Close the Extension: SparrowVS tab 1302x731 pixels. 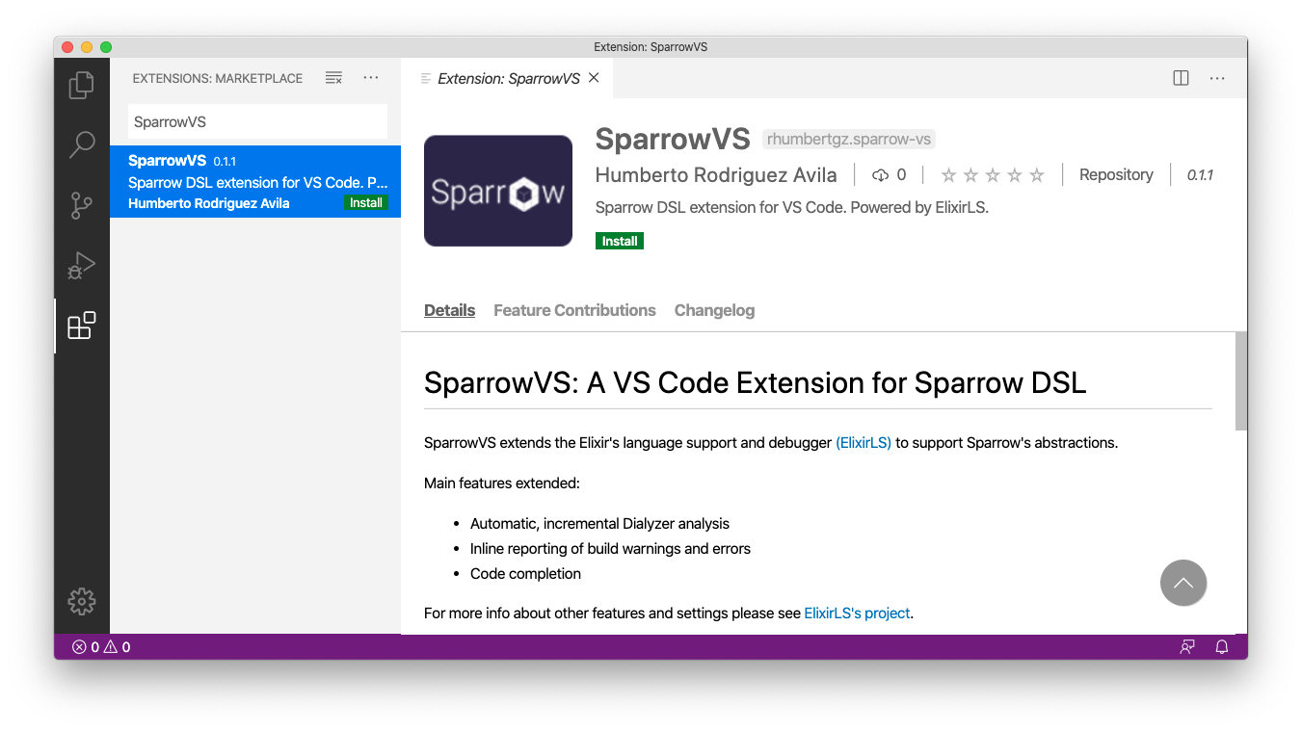coord(594,78)
